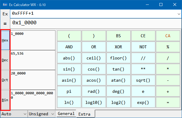Click the % modulo button
This screenshot has width=182, height=118.
tap(168, 47)
